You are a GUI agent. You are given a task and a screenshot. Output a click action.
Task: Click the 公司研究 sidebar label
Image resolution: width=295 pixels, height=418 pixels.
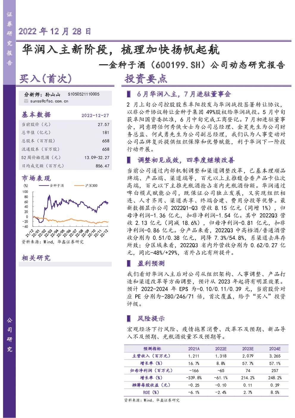[x=10, y=335]
